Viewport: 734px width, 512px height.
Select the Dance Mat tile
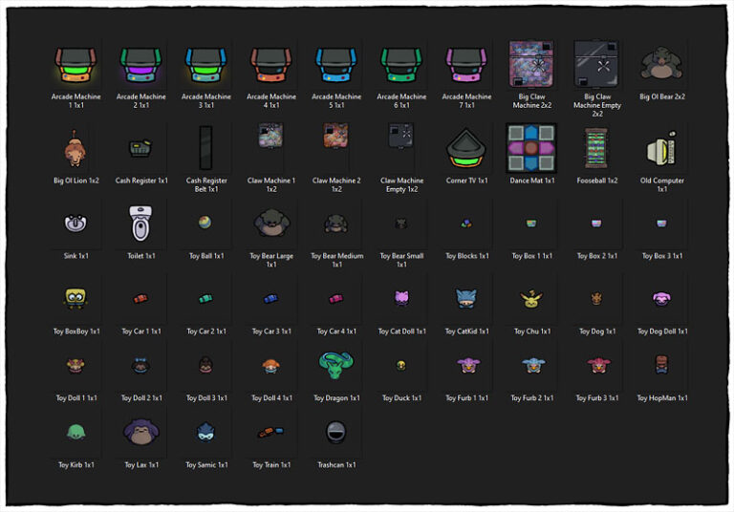[531, 148]
